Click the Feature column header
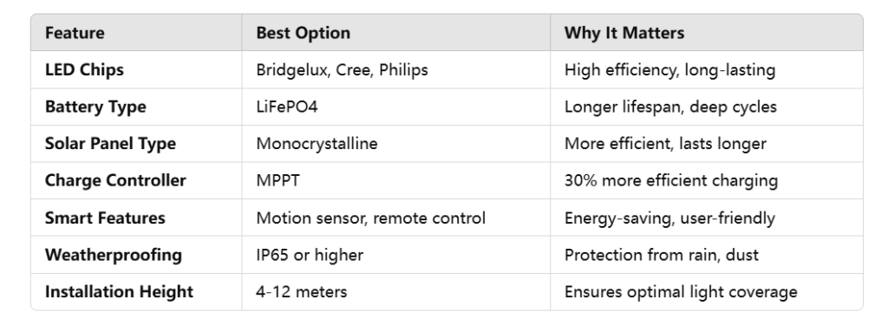 click(x=75, y=33)
